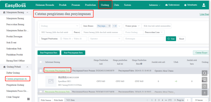Screen dimensions: 211x102
Task: Click the Reset button
Action: coord(182,39)
